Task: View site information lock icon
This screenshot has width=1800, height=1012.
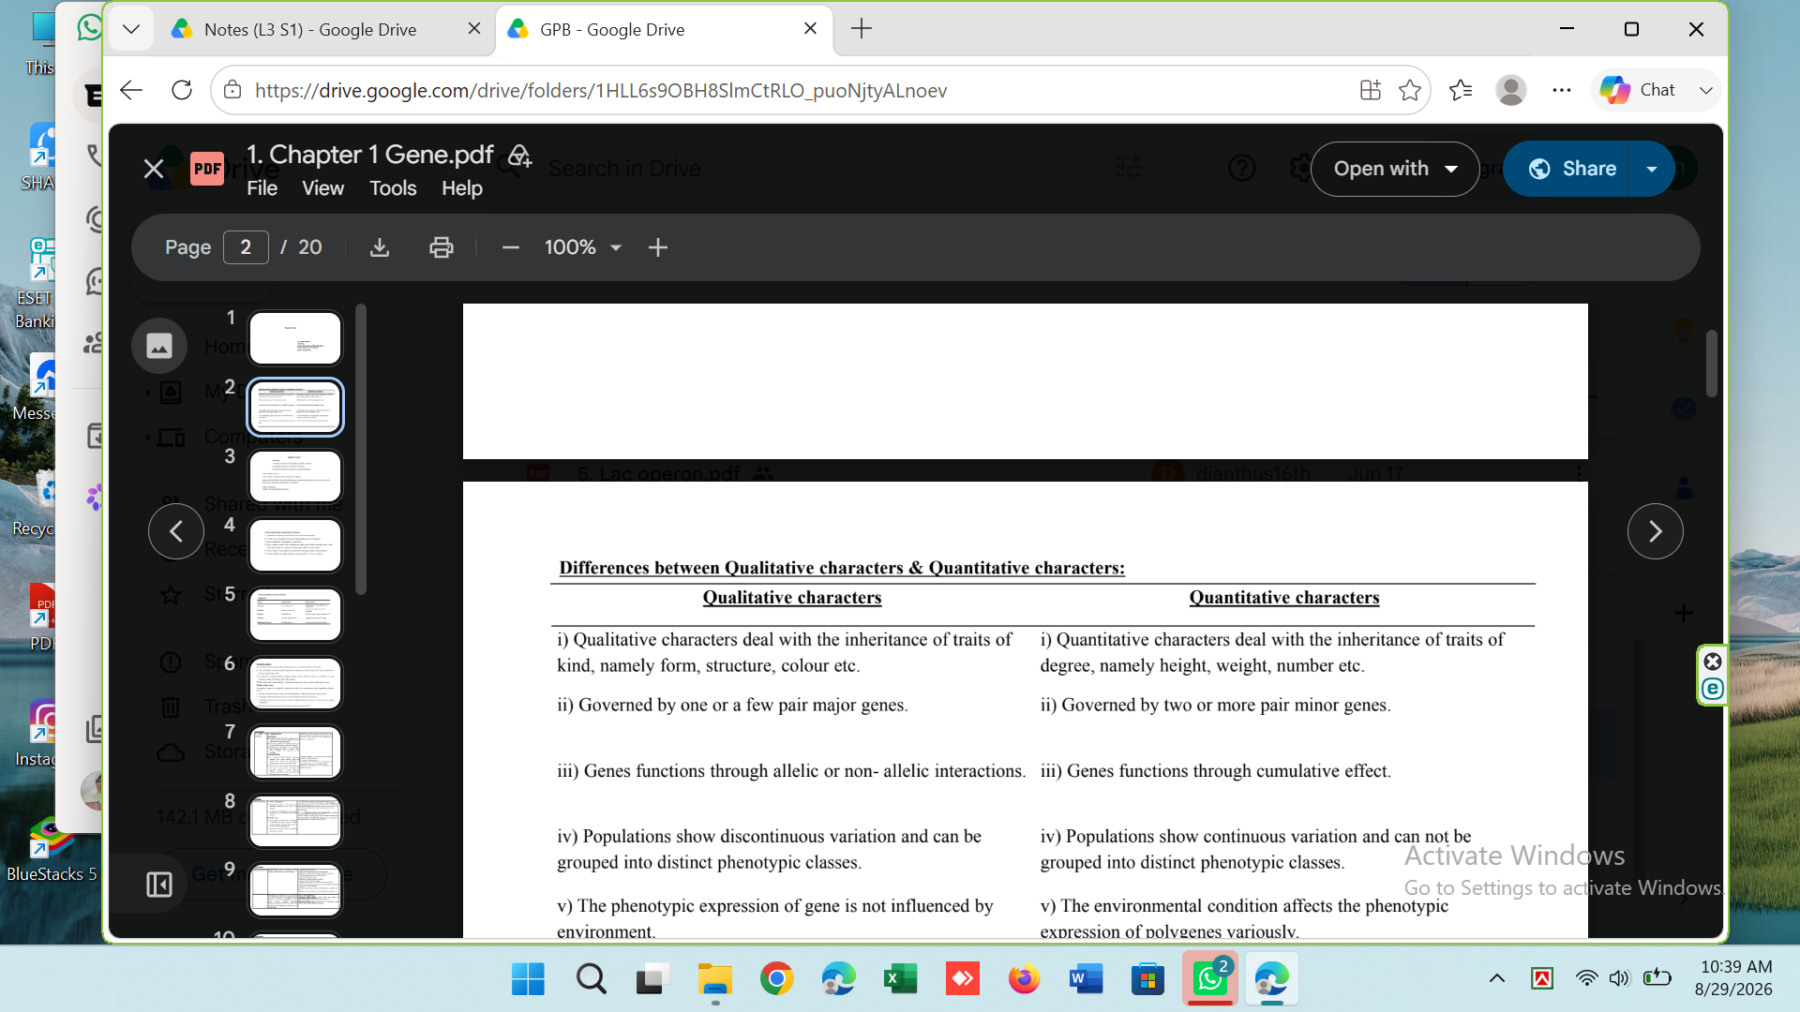Action: coord(232,90)
